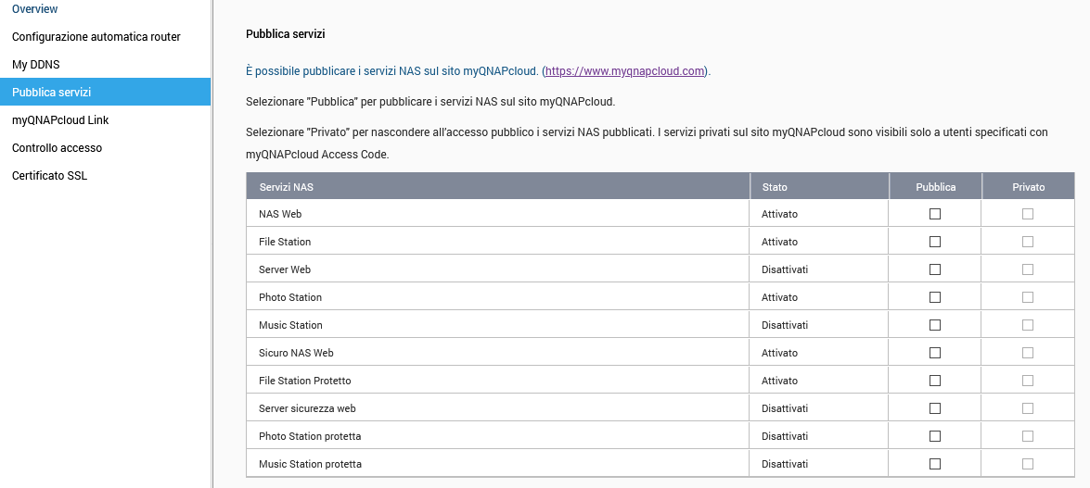Go to Controllo accesso page
Image resolution: width=1090 pixels, height=488 pixels.
[x=57, y=148]
